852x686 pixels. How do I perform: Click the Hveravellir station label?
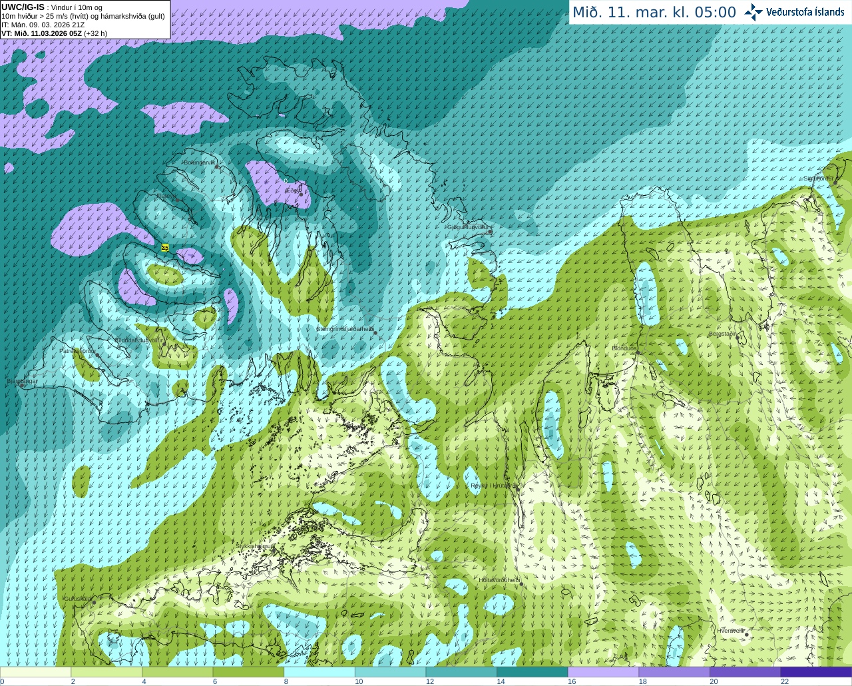pos(731,630)
